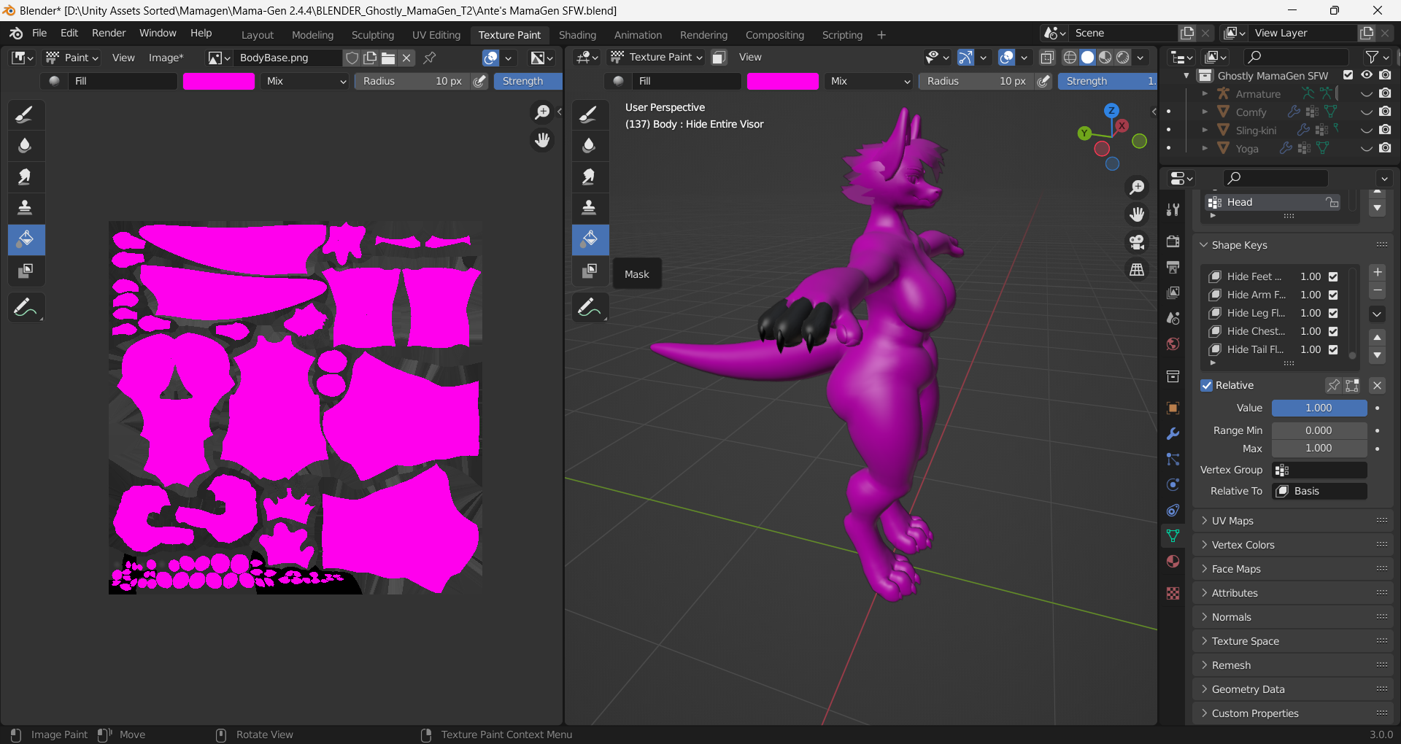Open the Mix blend mode dropdown in image editor
The height and width of the screenshot is (744, 1401).
pyautogui.click(x=305, y=81)
